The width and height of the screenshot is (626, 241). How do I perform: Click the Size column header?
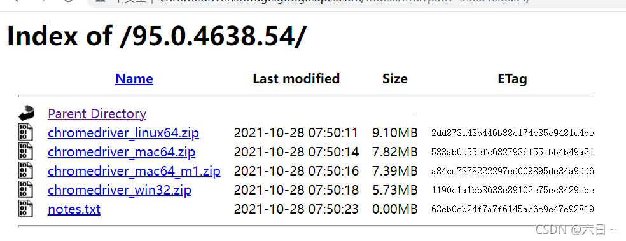coord(395,79)
